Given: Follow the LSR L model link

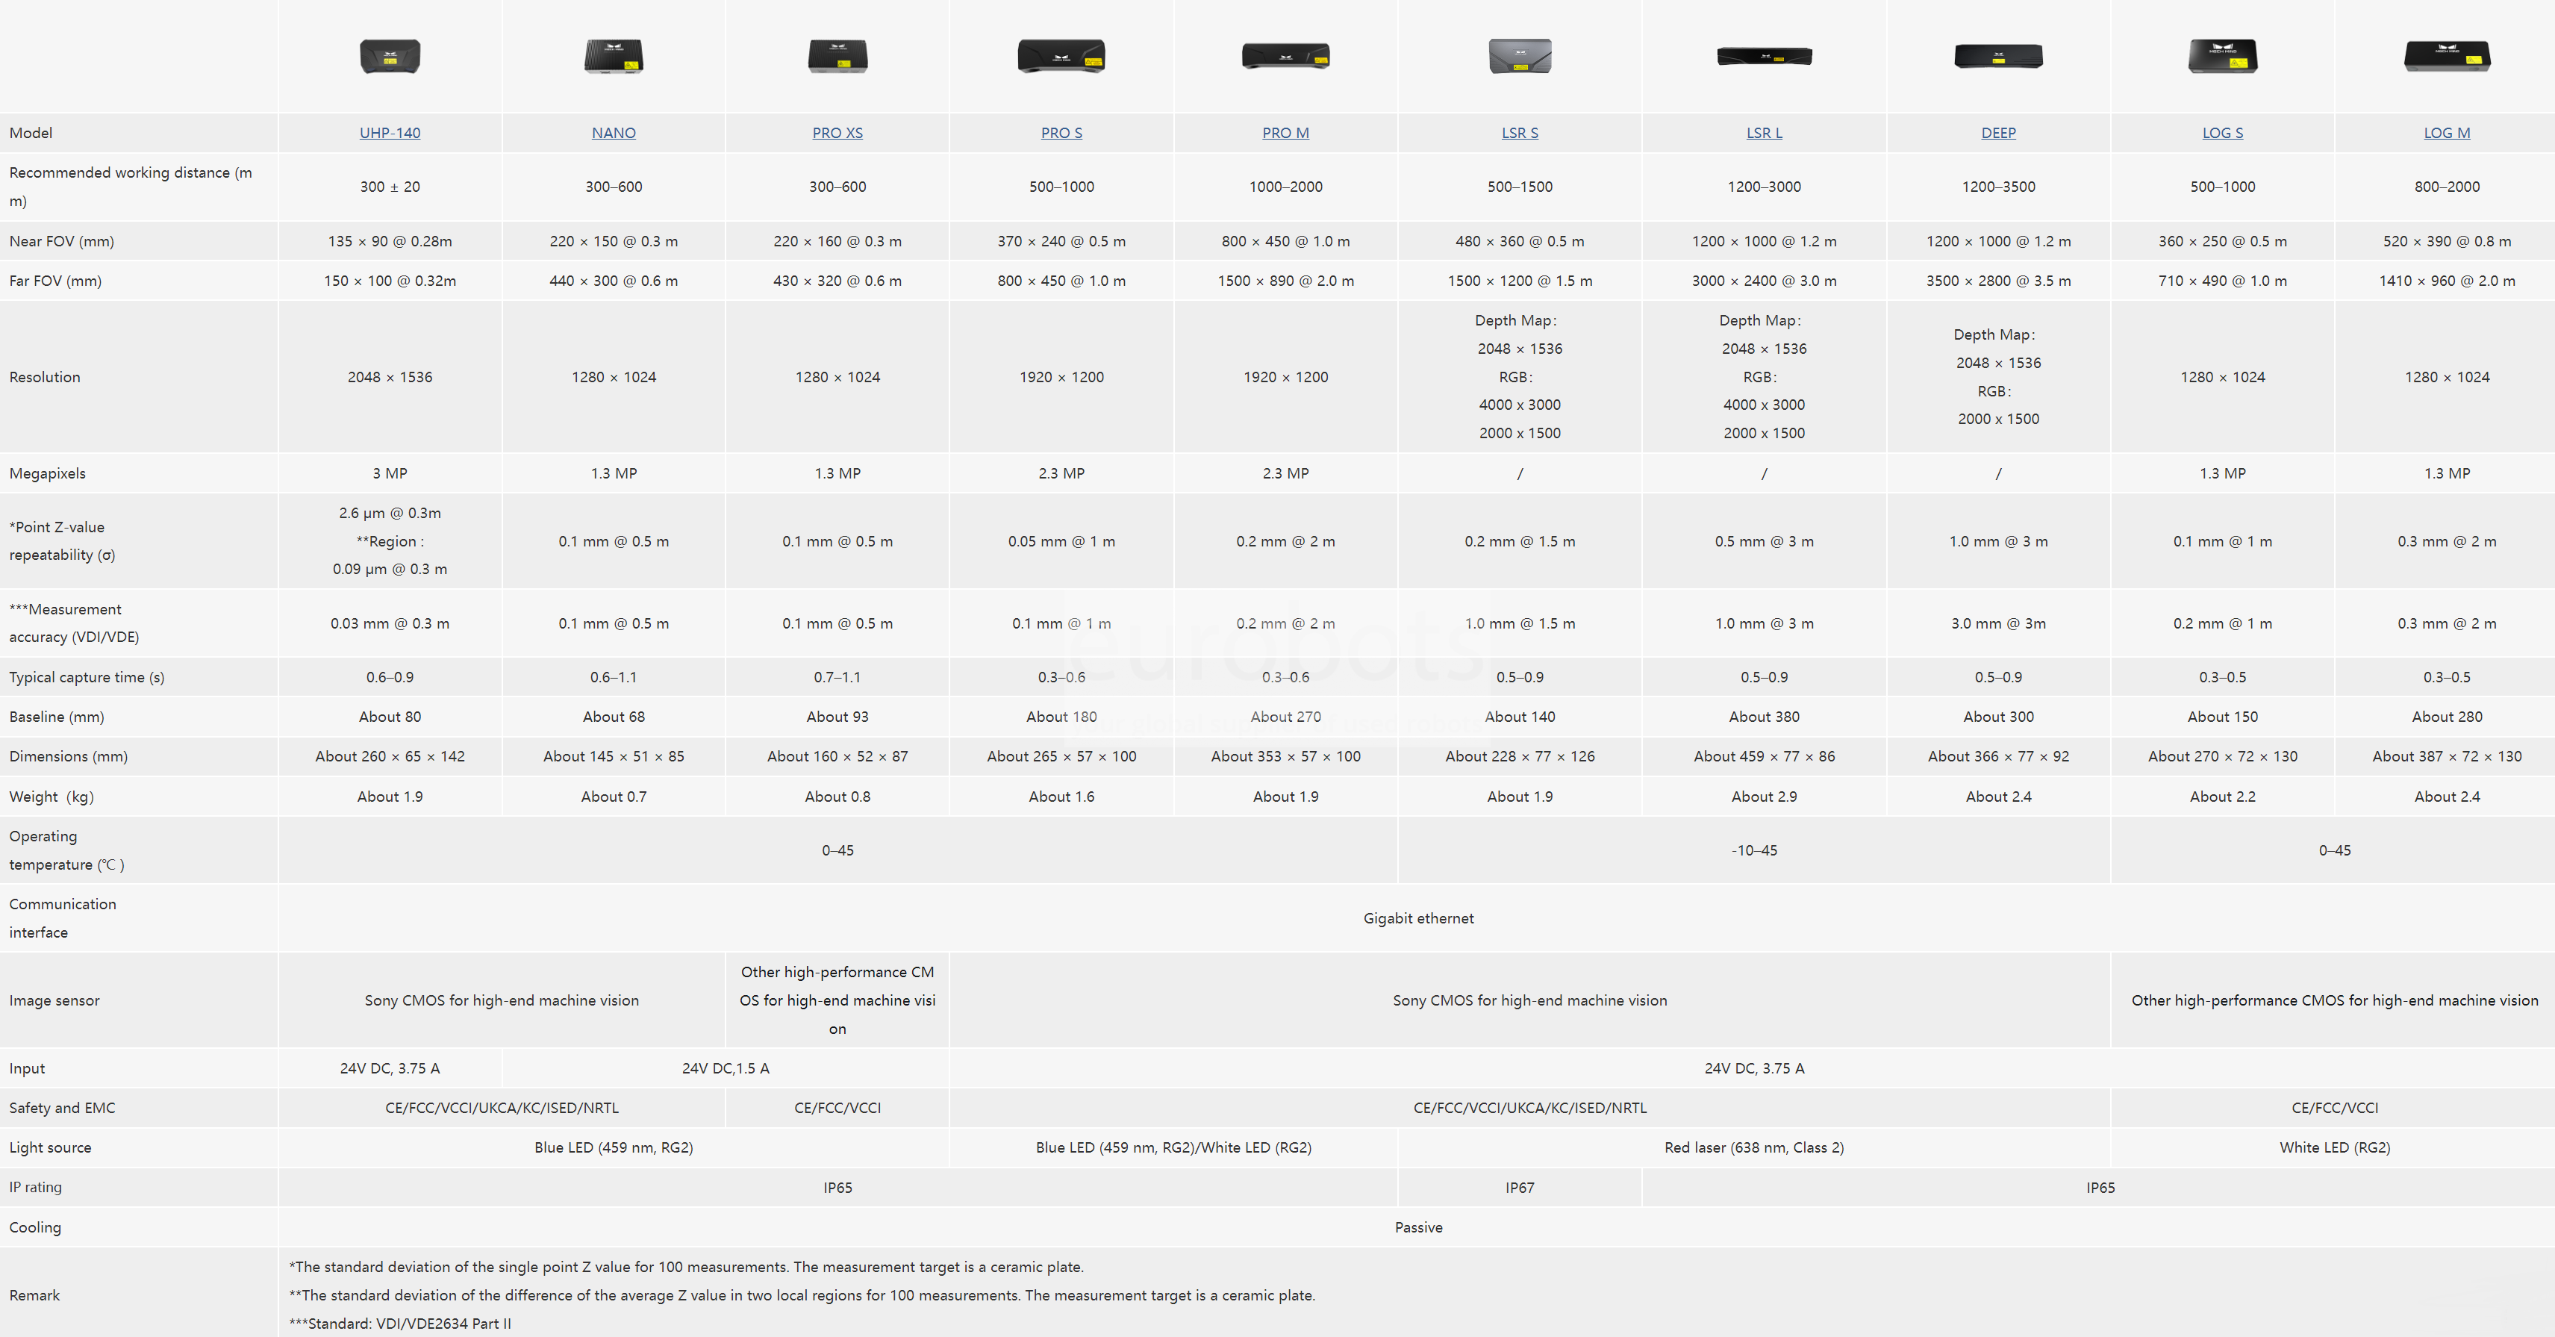Looking at the screenshot, I should click(1765, 133).
